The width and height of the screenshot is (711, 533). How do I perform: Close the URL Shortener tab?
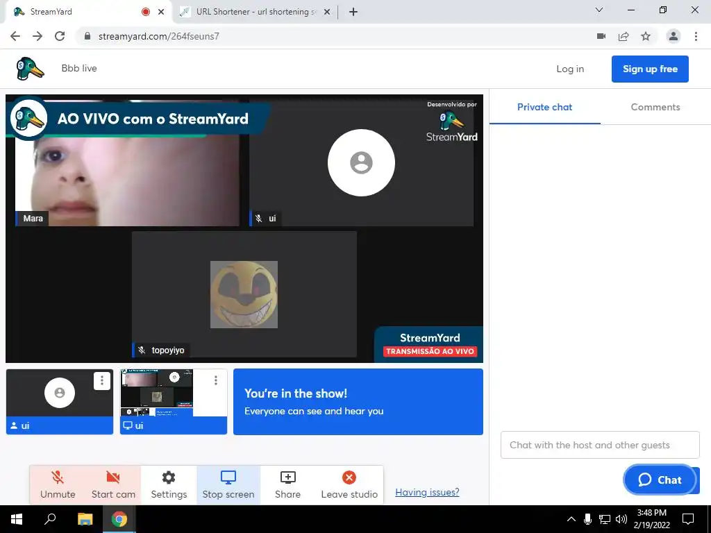tap(327, 12)
